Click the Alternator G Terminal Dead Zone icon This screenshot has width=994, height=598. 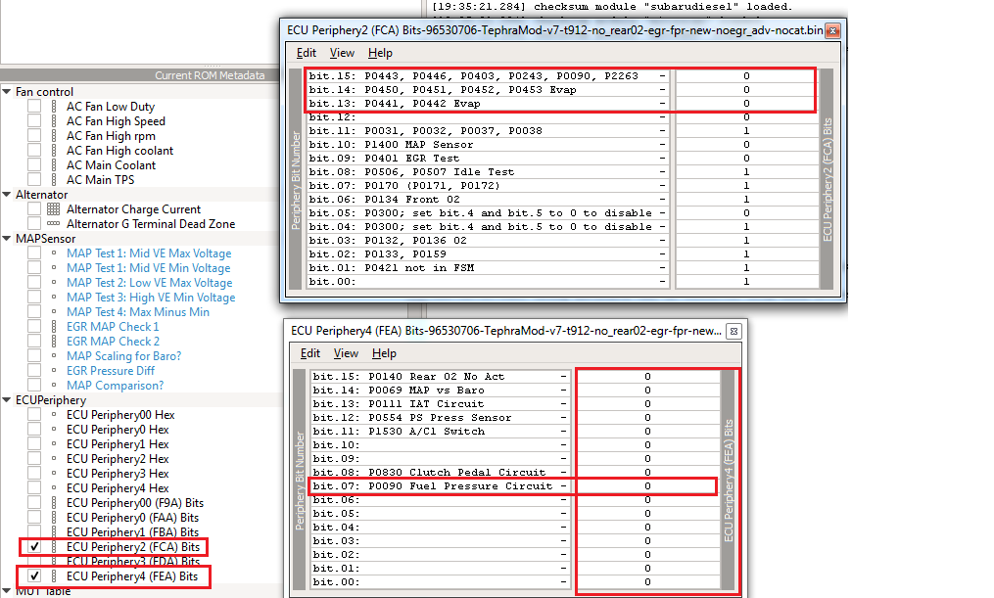(x=53, y=224)
